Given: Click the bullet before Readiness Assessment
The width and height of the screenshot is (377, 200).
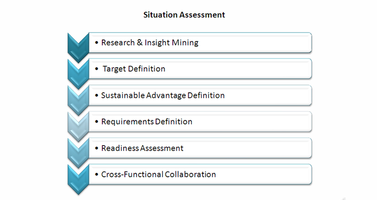Looking at the screenshot, I should pyautogui.click(x=96, y=148).
